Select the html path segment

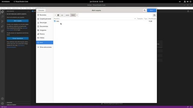coord(73,15)
